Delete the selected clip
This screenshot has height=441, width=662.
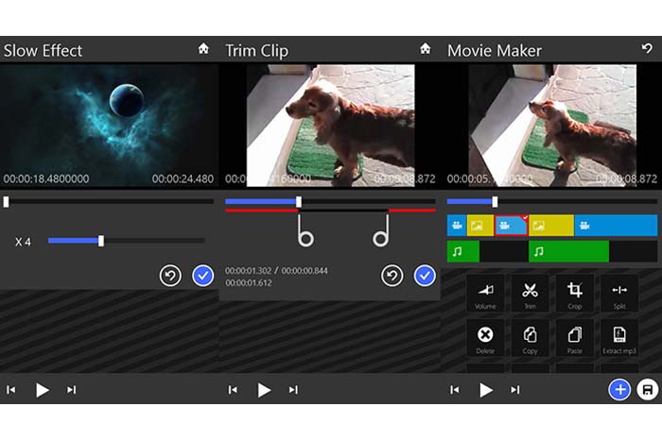coord(485,337)
